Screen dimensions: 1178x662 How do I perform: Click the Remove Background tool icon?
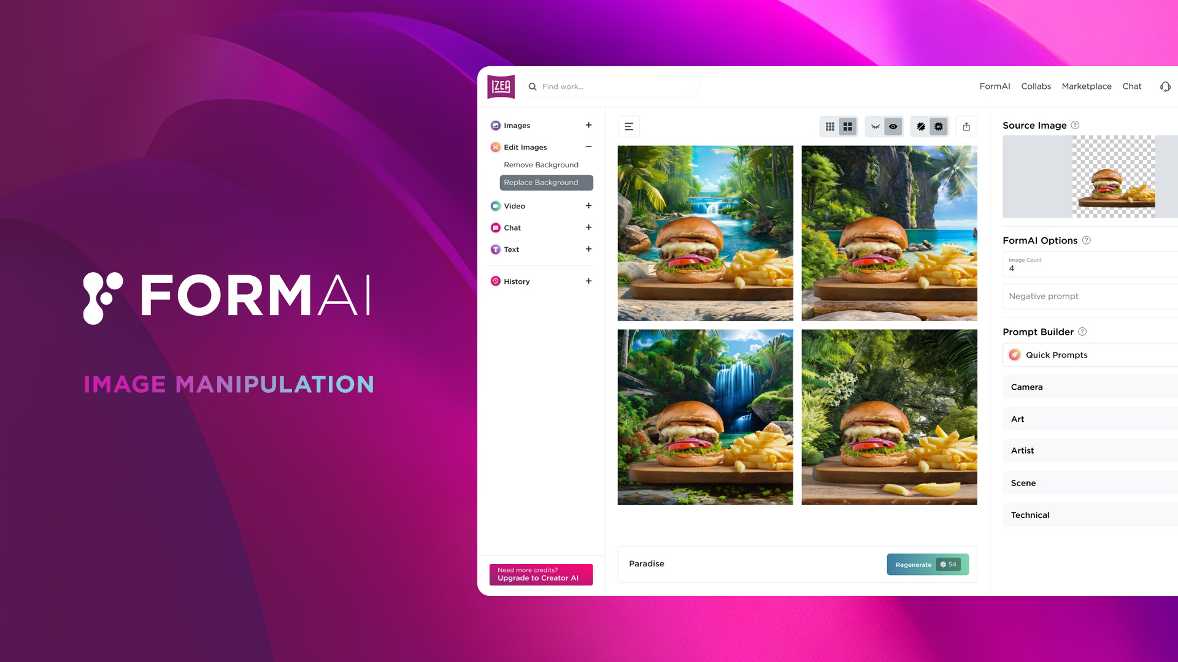click(x=541, y=164)
